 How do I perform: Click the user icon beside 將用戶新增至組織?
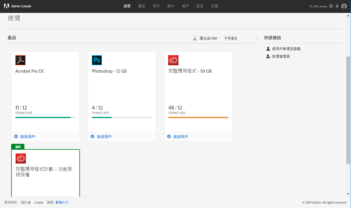click(268, 49)
